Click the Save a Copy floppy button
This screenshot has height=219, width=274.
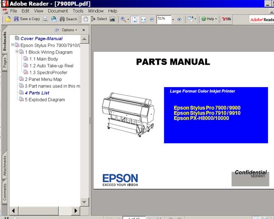click(x=27, y=19)
